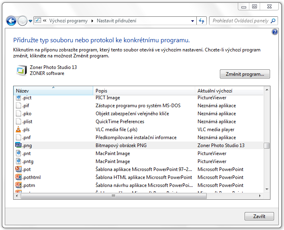Click the refresh button next to the address bar
Viewport: 284px width, 230px height.
202,21
